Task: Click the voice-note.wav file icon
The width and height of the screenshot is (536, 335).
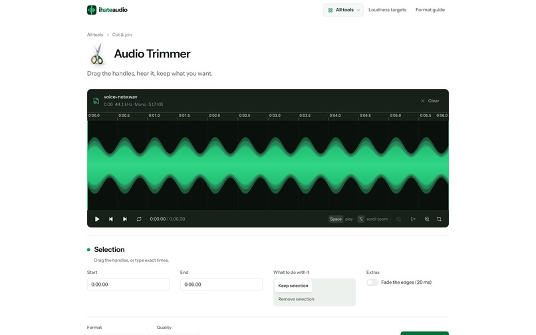Action: [x=96, y=100]
